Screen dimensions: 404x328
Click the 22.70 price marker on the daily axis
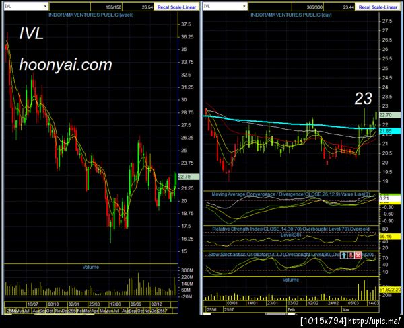(x=390, y=115)
